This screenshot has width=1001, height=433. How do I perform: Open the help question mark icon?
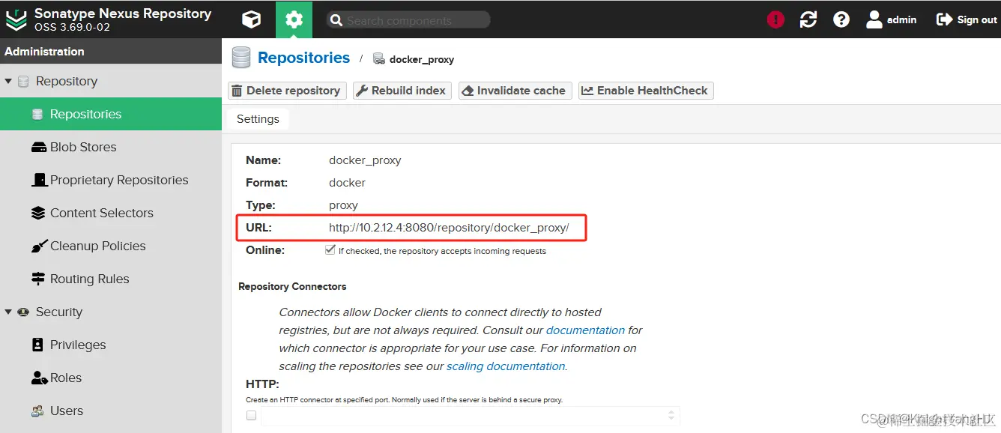[x=841, y=20]
